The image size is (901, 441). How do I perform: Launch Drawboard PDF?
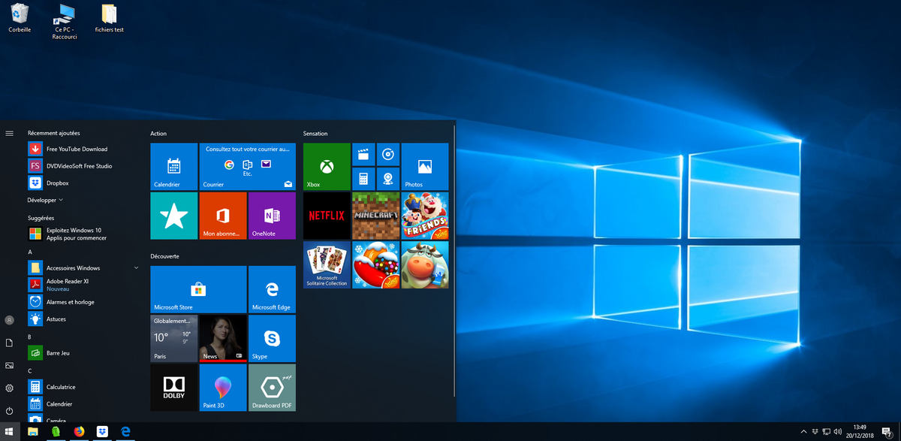point(272,387)
